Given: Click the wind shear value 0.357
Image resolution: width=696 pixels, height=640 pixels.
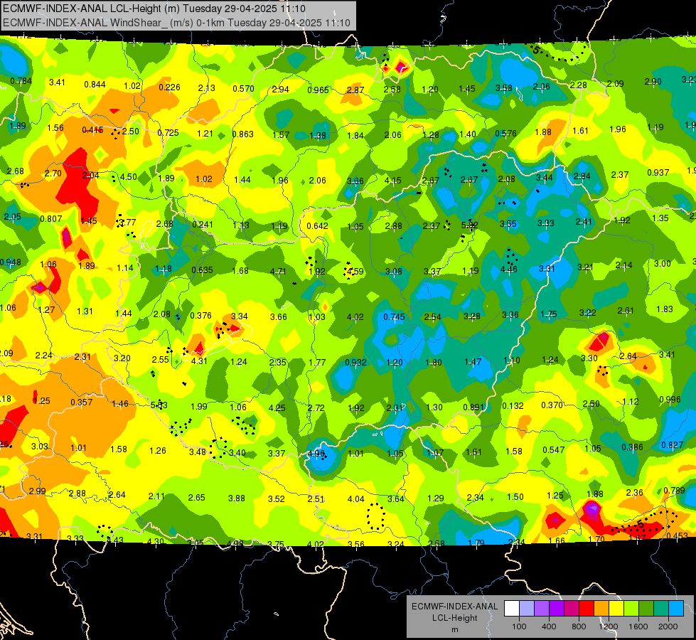Looking at the screenshot, I should (x=82, y=402).
